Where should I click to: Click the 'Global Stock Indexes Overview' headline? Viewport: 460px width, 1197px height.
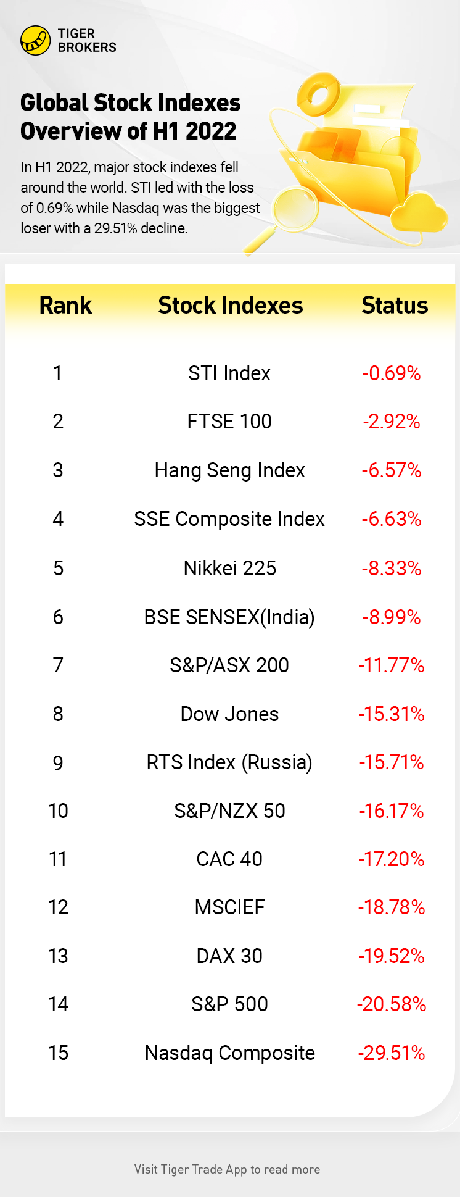click(130, 117)
